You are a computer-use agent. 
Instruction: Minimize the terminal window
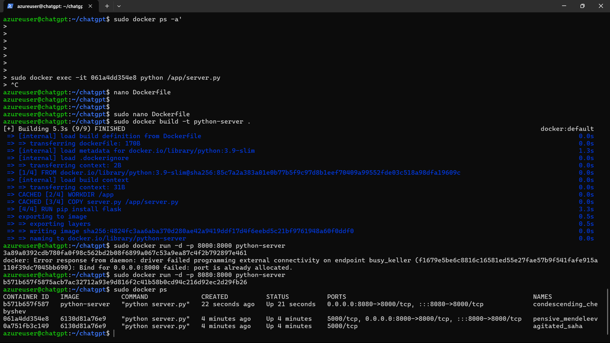(x=565, y=6)
